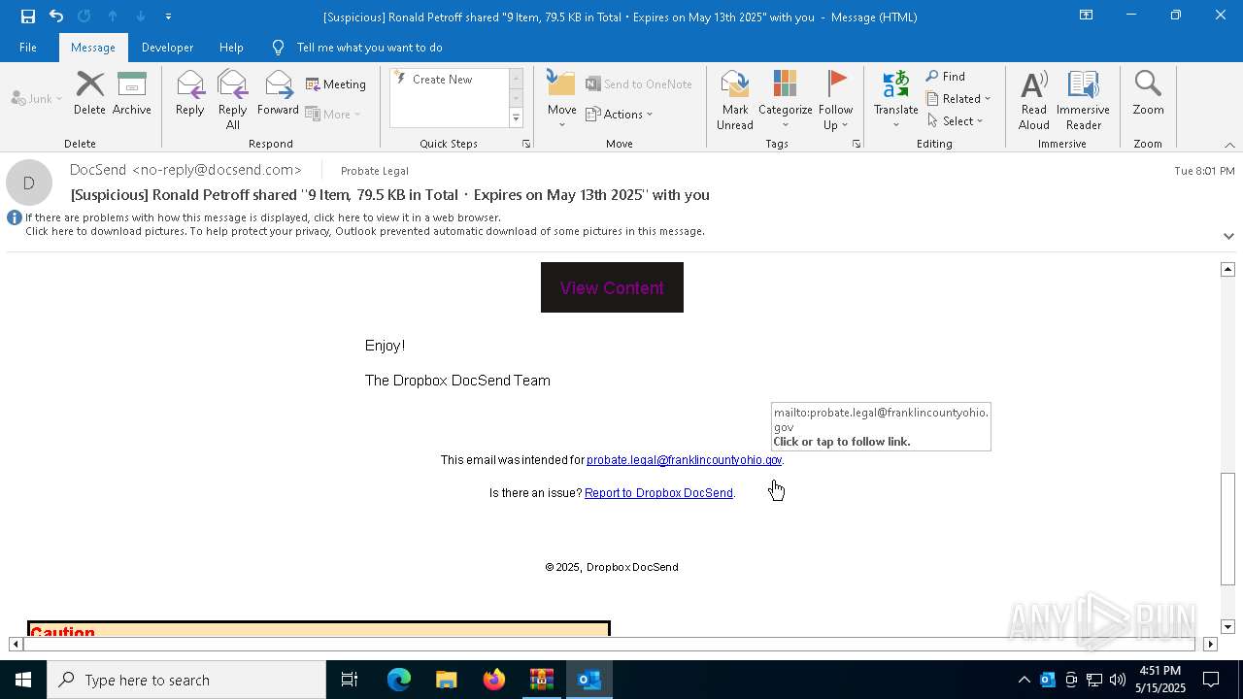This screenshot has width=1243, height=699.
Task: Open the Quick Steps dialog launcher
Action: [526, 144]
